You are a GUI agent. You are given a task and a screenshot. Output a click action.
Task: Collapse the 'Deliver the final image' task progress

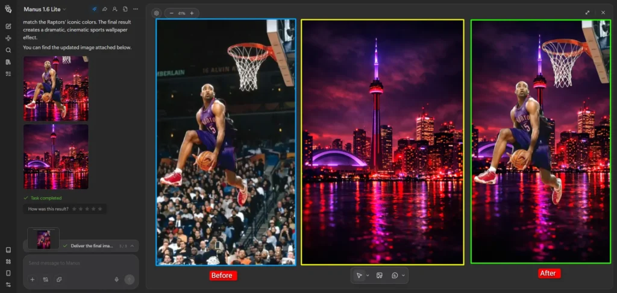(132, 246)
